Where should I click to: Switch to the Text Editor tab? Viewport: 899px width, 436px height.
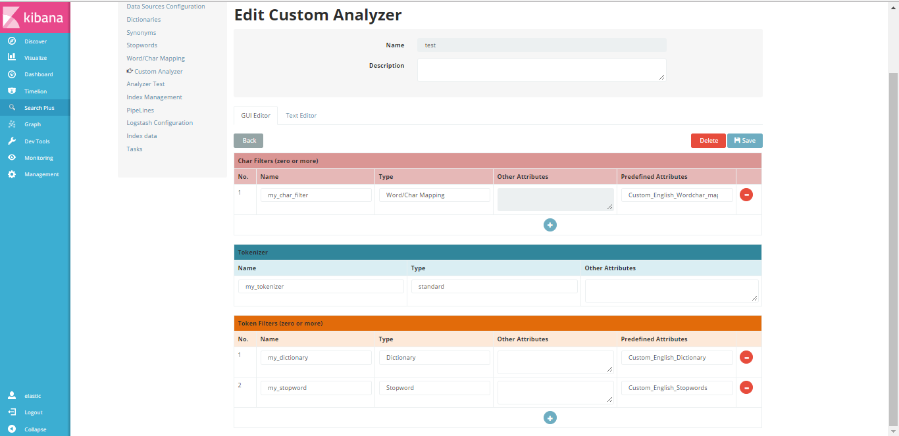(x=301, y=115)
